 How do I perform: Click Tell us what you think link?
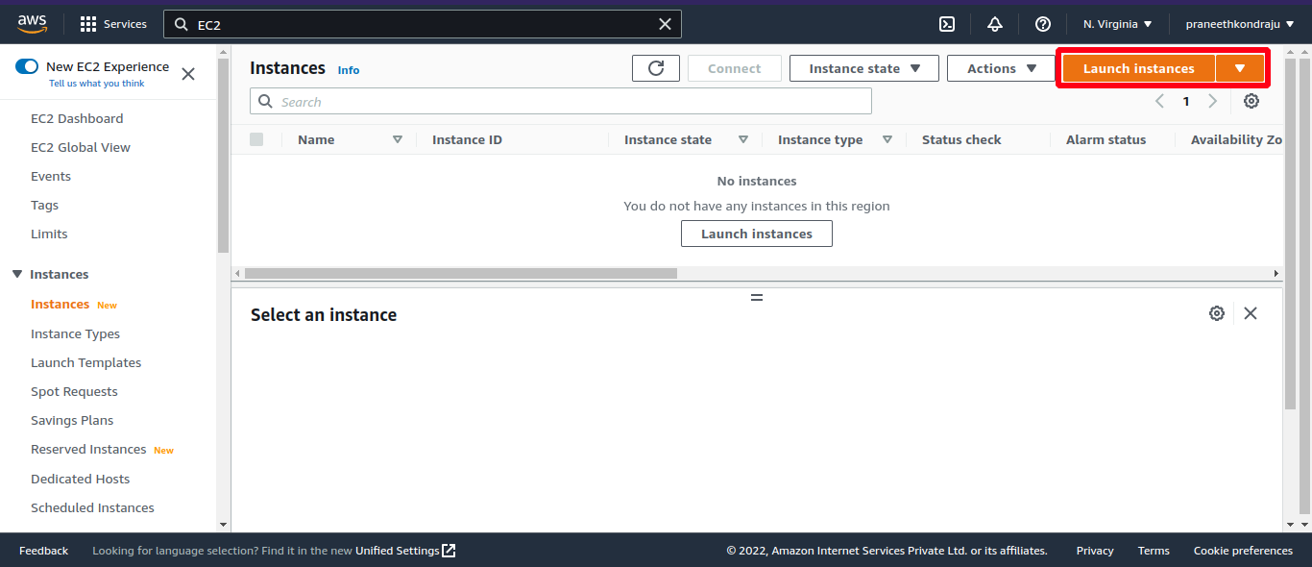97,84
